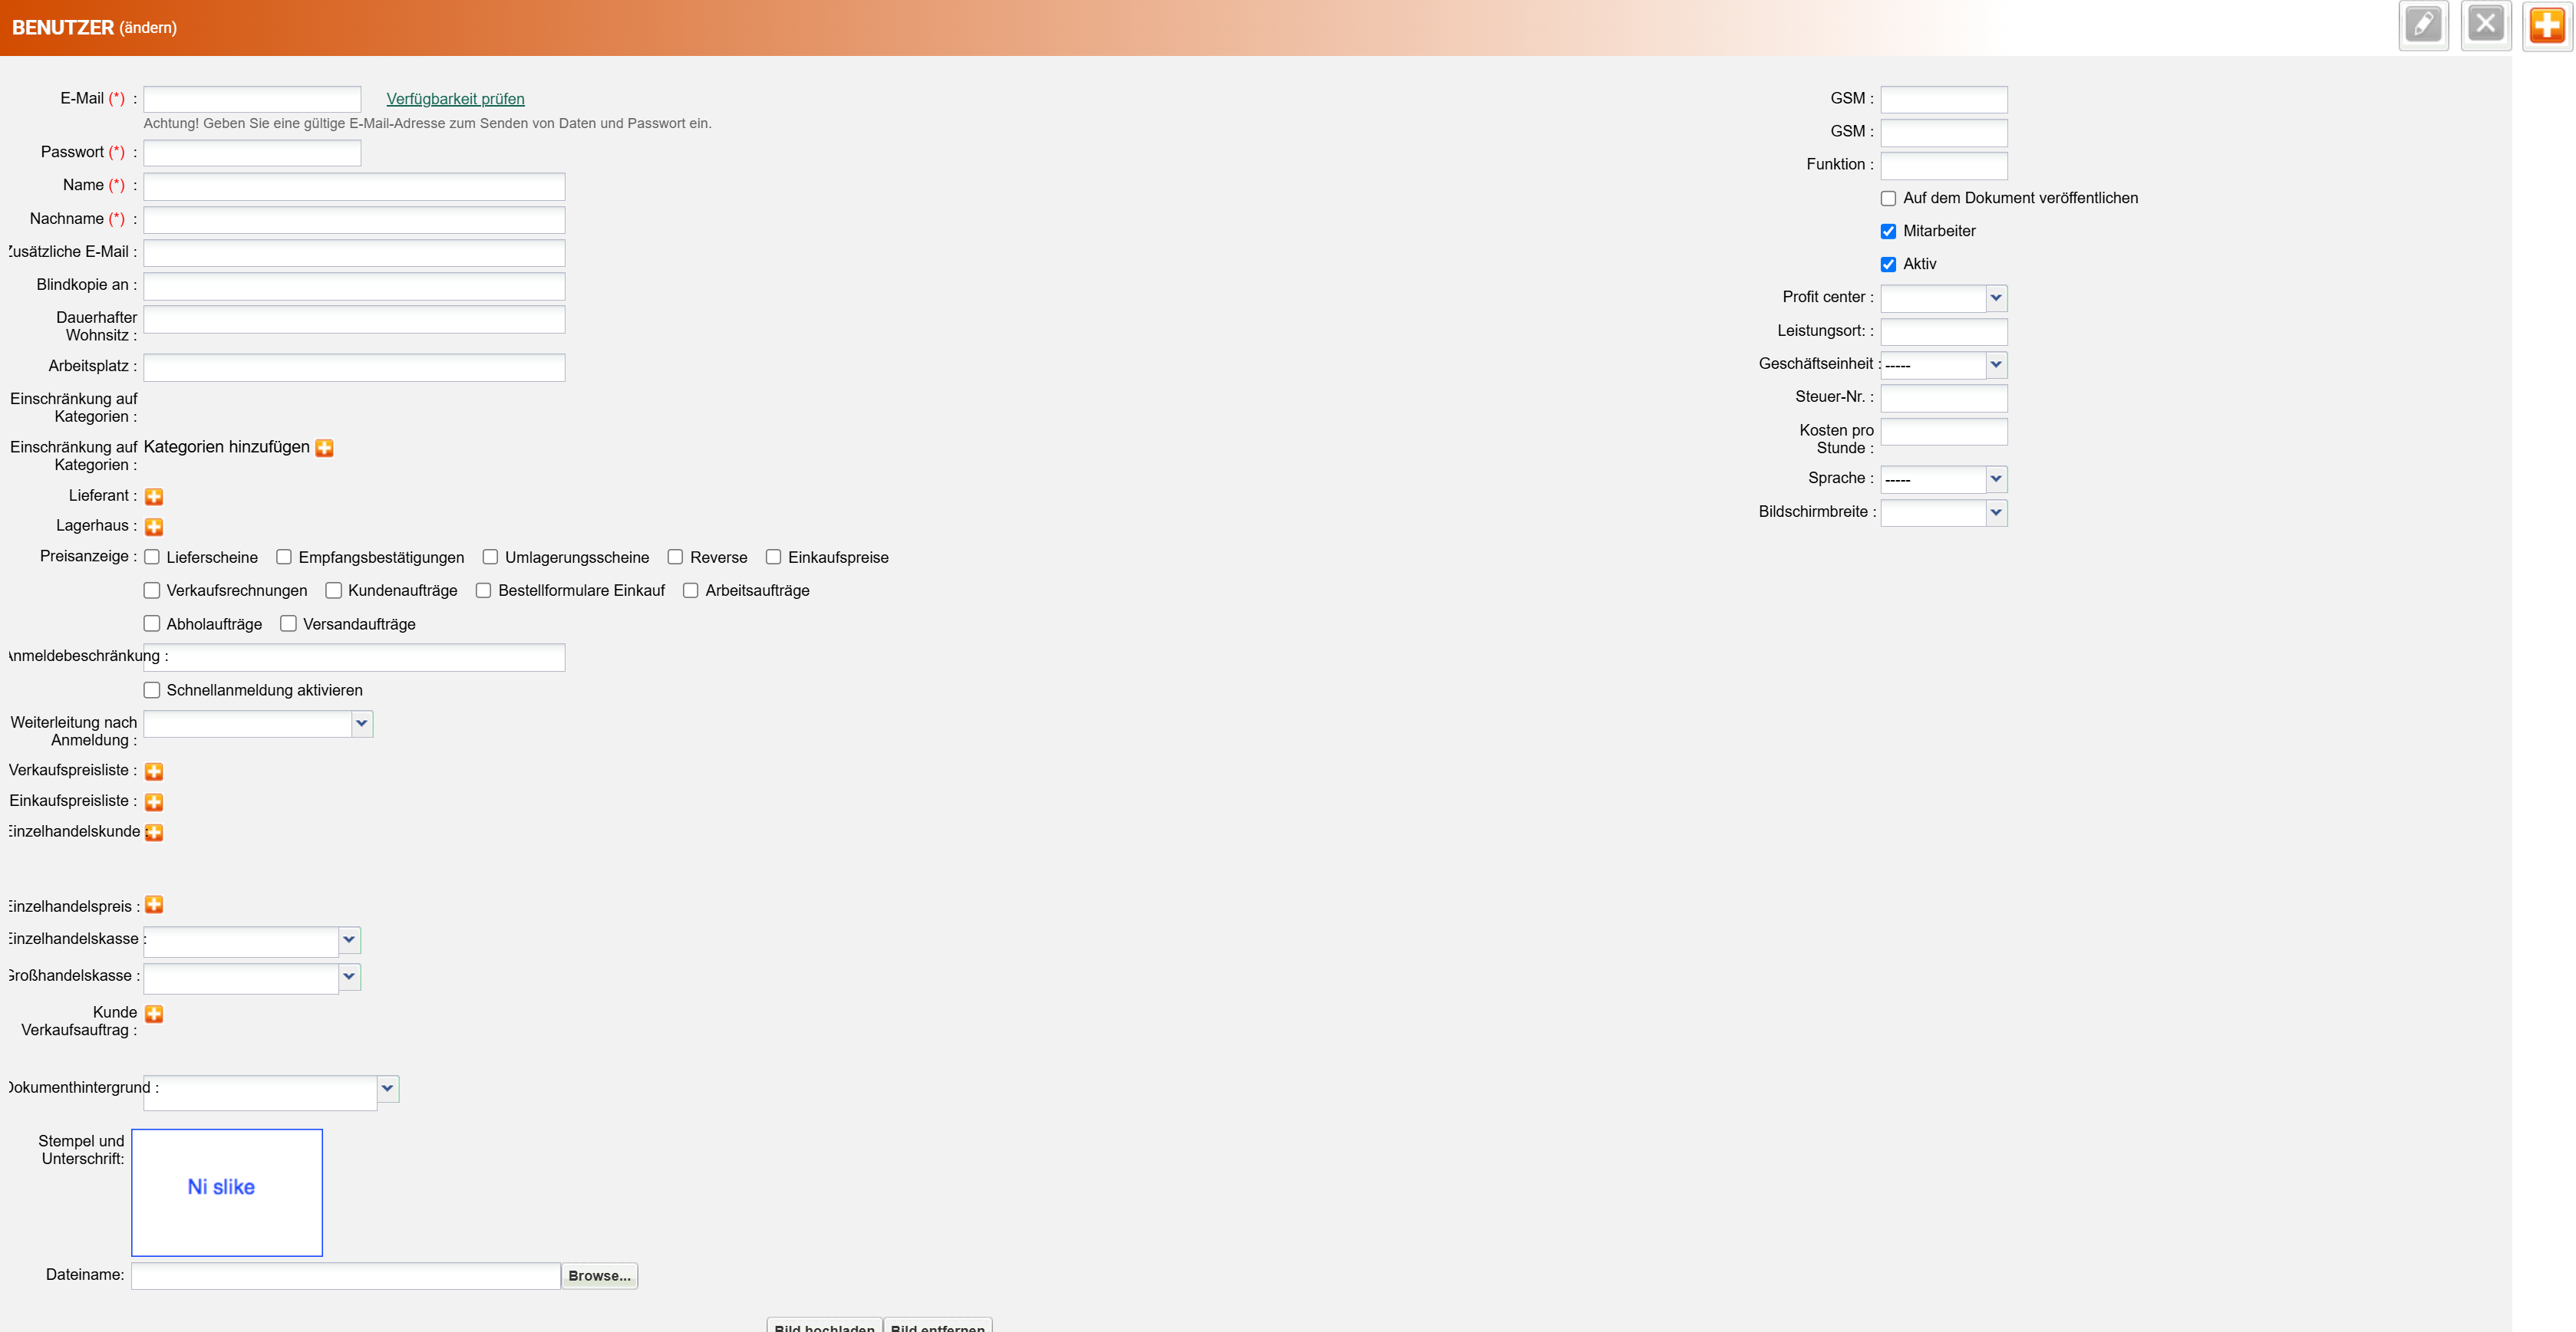Check the Lieferscheine price display box
This screenshot has height=1332, width=2576.
point(152,557)
